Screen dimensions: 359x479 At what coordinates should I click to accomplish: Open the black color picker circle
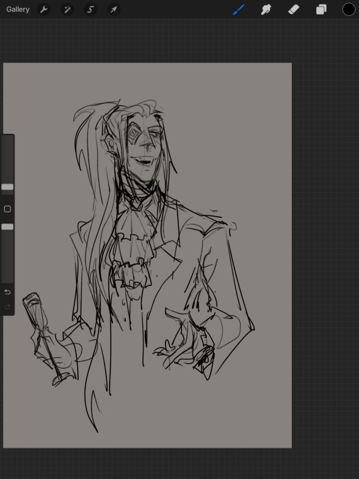pyautogui.click(x=348, y=9)
